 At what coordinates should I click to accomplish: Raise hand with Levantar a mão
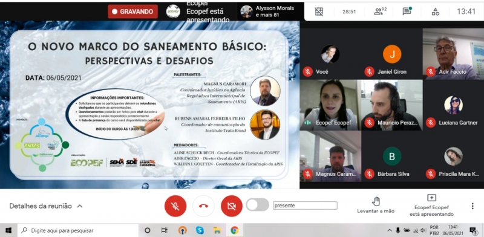point(376,205)
